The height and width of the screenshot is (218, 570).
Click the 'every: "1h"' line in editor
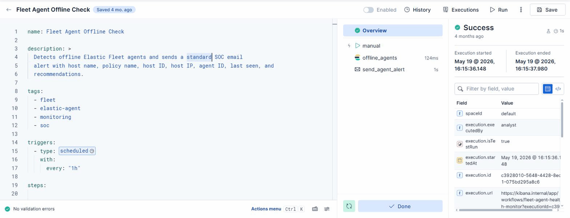(x=63, y=168)
